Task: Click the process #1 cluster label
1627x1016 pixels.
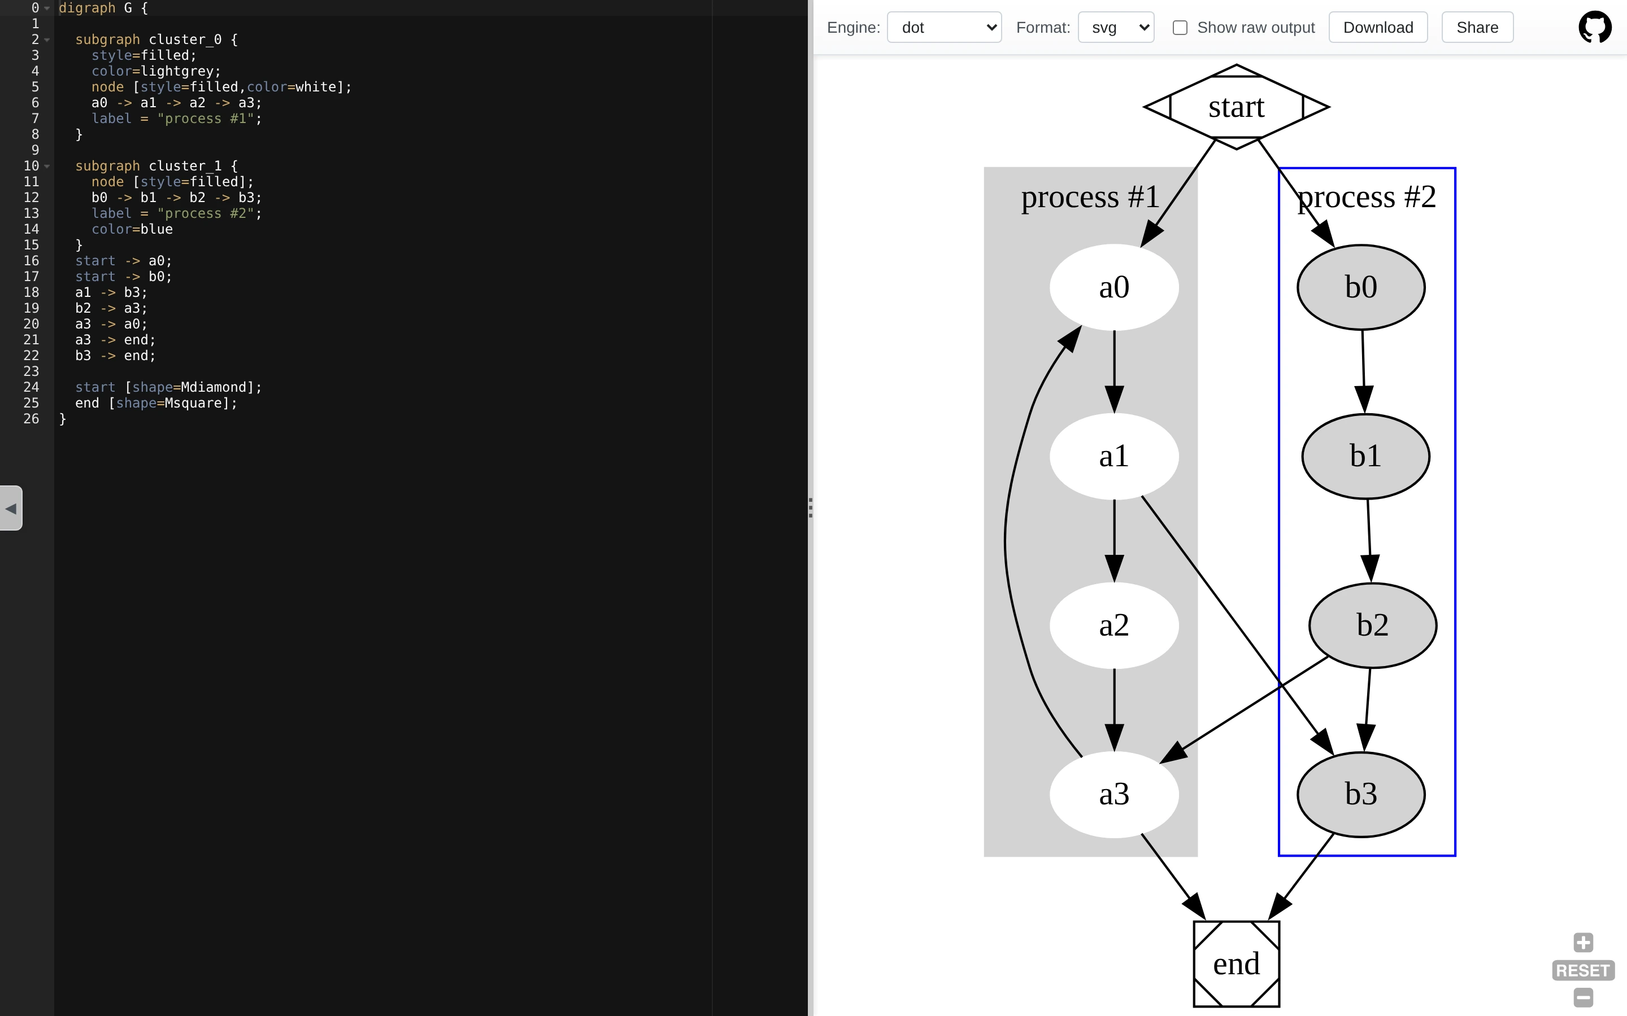Action: tap(1090, 197)
